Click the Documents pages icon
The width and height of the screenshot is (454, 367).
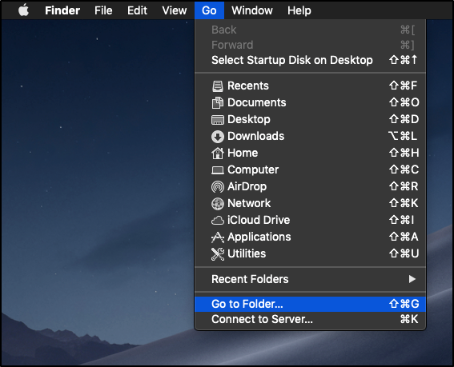pos(218,102)
